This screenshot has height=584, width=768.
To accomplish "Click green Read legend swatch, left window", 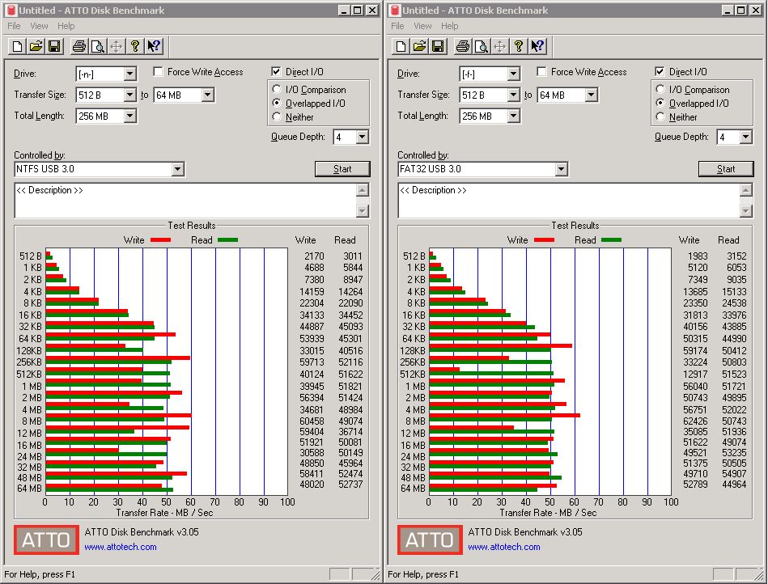I will tap(227, 240).
